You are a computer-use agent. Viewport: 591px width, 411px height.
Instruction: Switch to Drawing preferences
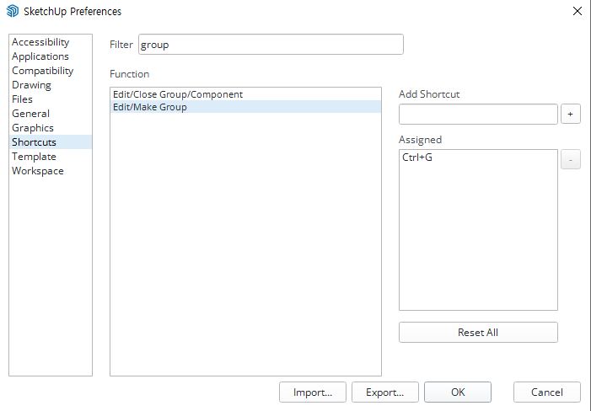coord(50,85)
